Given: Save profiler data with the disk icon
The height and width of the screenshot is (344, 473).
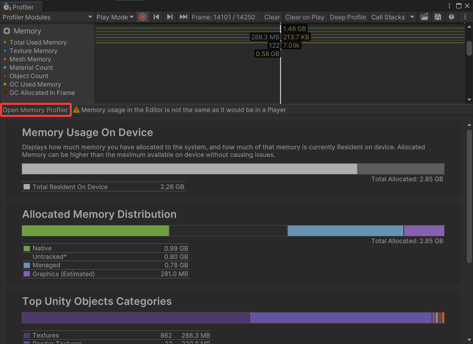Looking at the screenshot, I should tap(438, 17).
